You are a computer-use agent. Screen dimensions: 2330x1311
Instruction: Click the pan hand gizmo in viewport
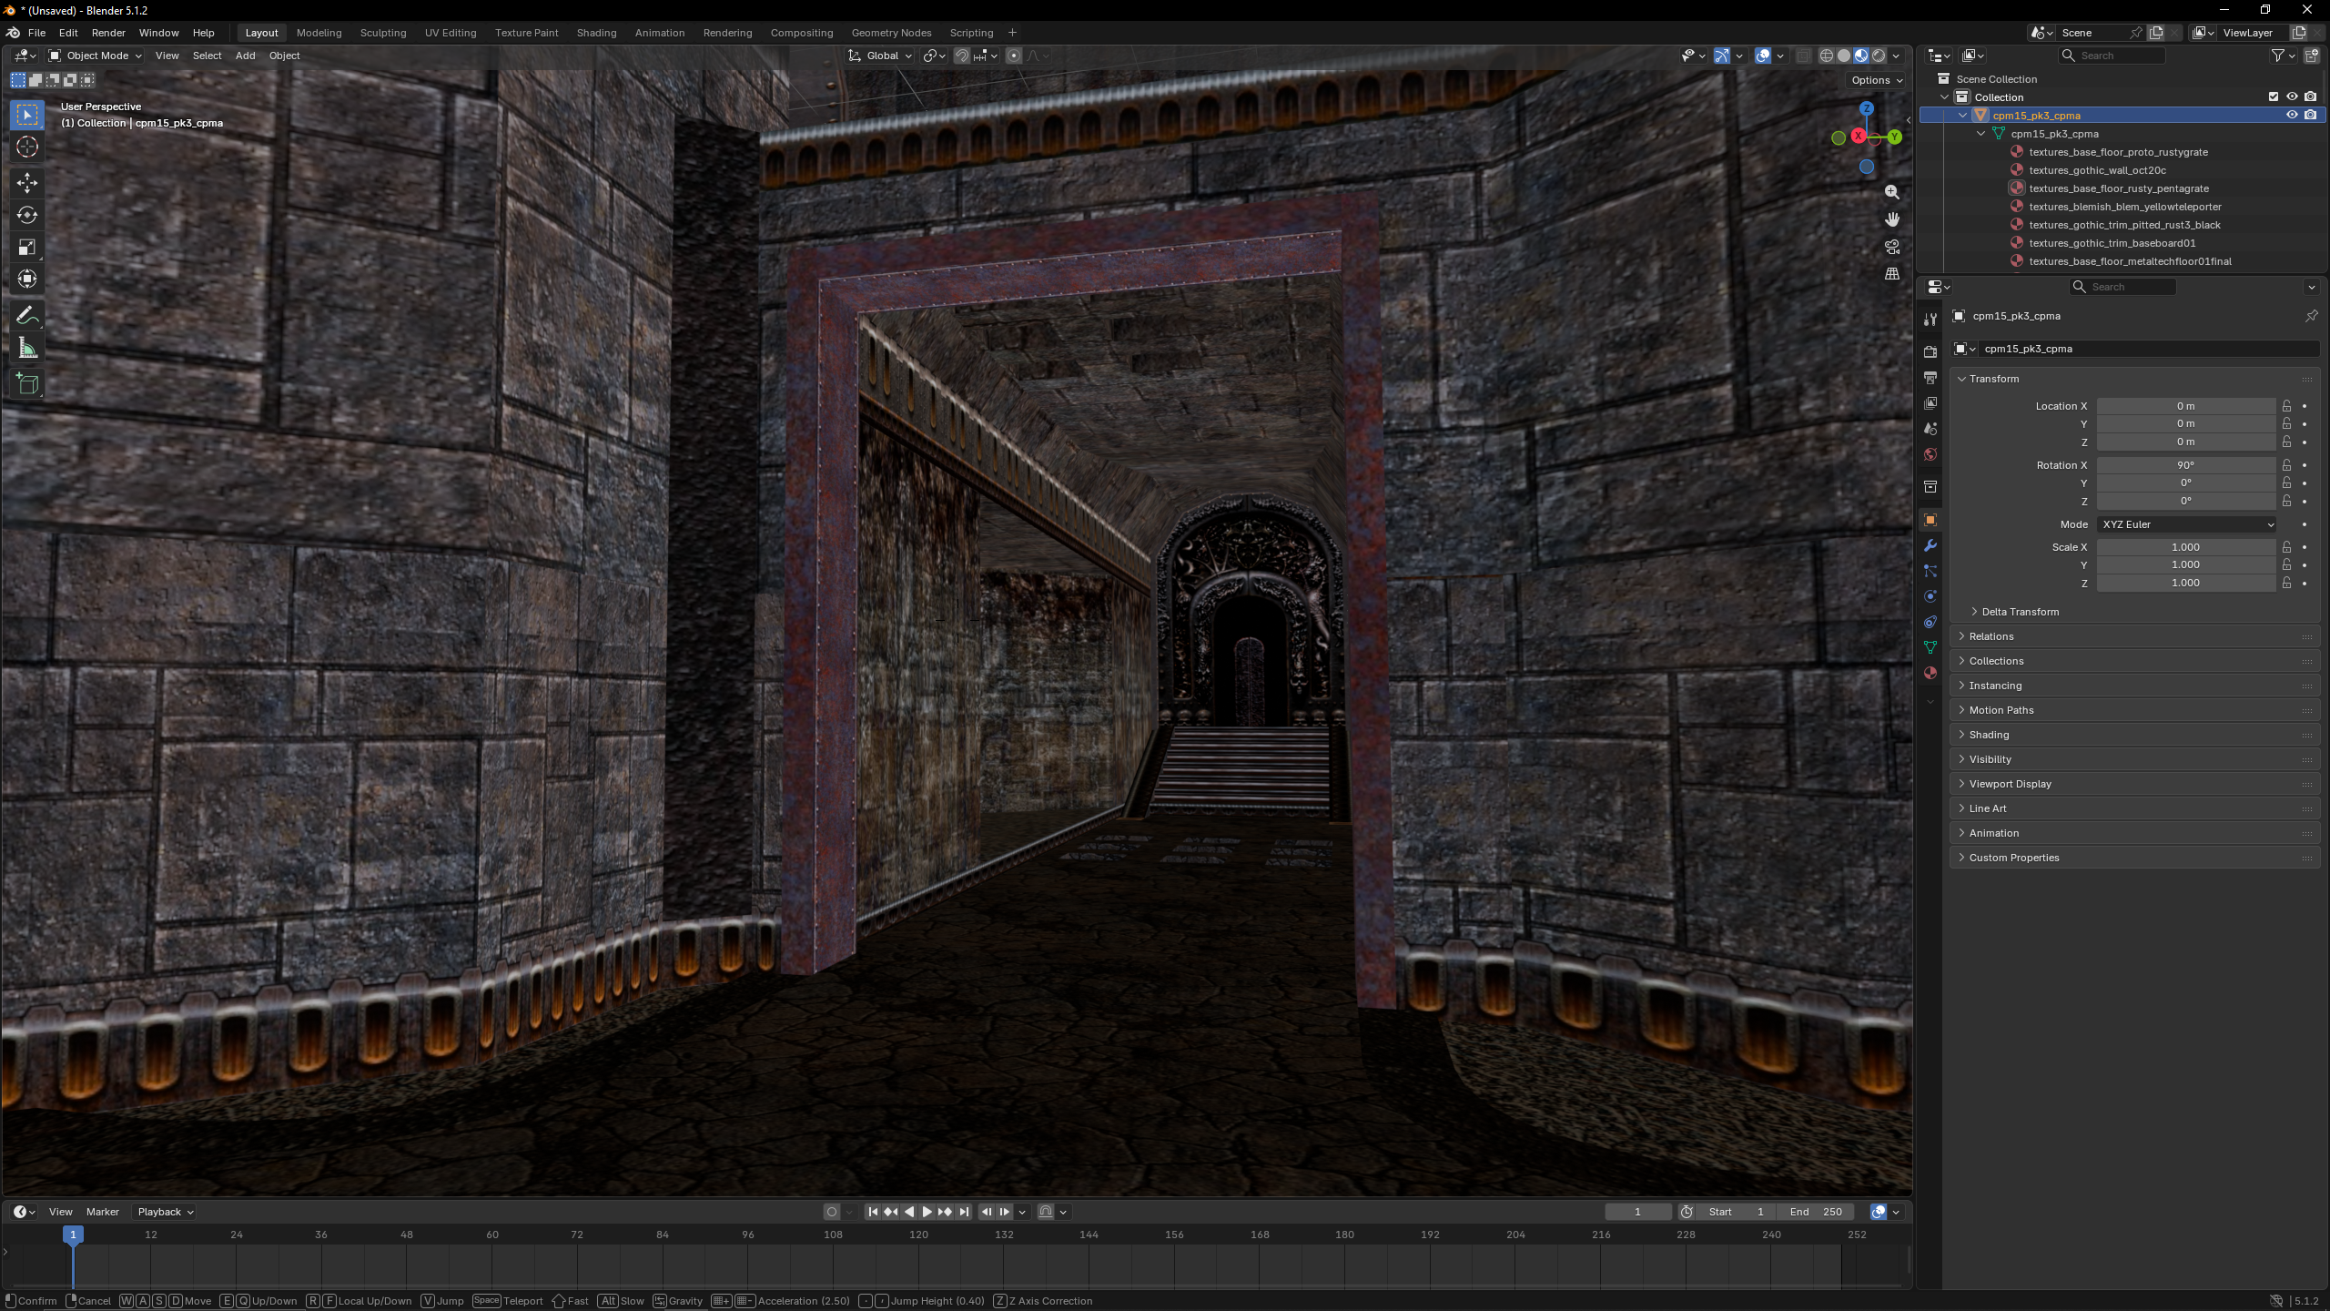click(1892, 219)
